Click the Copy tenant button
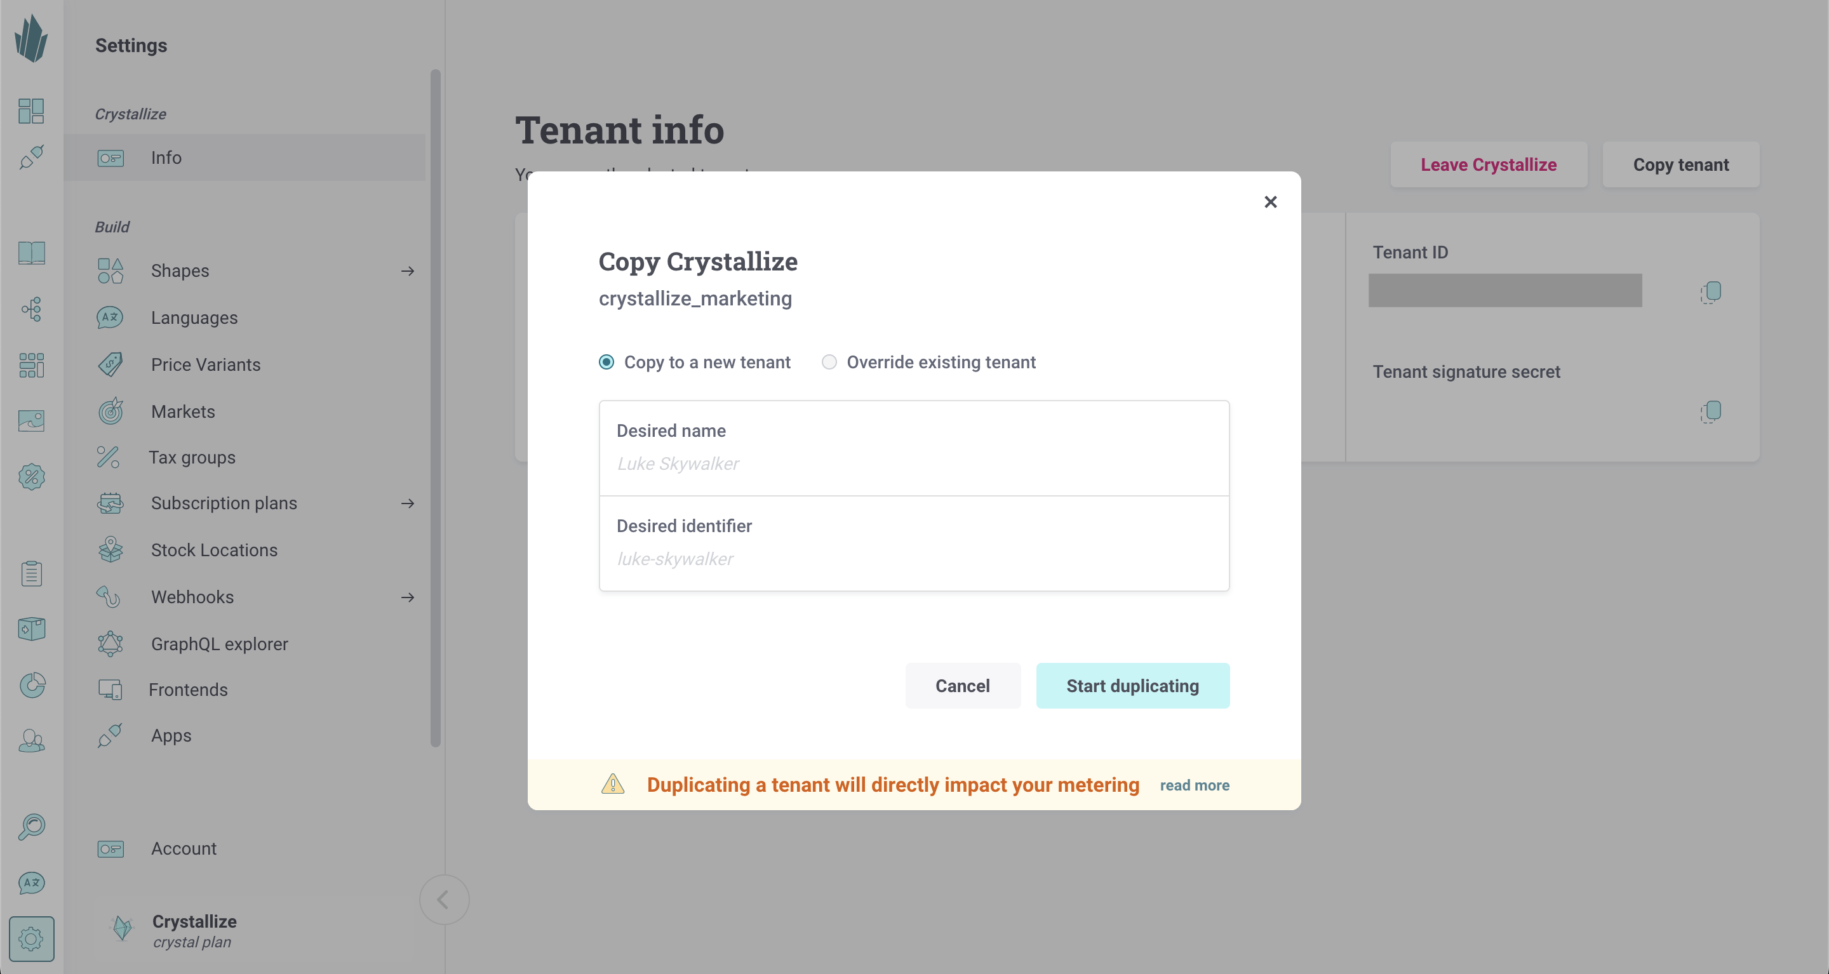This screenshot has height=974, width=1829. click(1680, 164)
